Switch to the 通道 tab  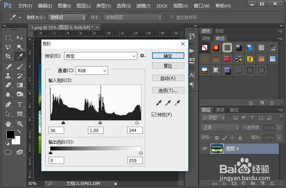pyautogui.click(x=220, y=110)
